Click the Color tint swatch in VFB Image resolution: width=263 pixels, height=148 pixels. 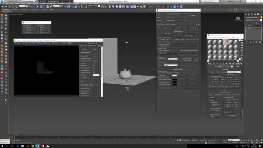(x=96, y=75)
